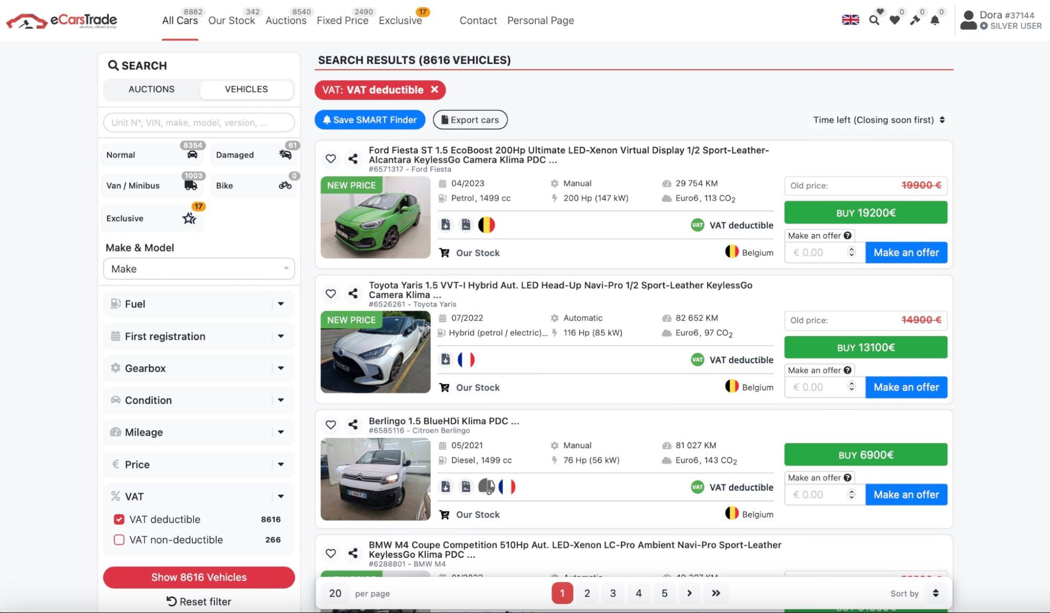Screen dimensions: 1050x613
Task: Open the Make dropdown
Action: pos(199,269)
